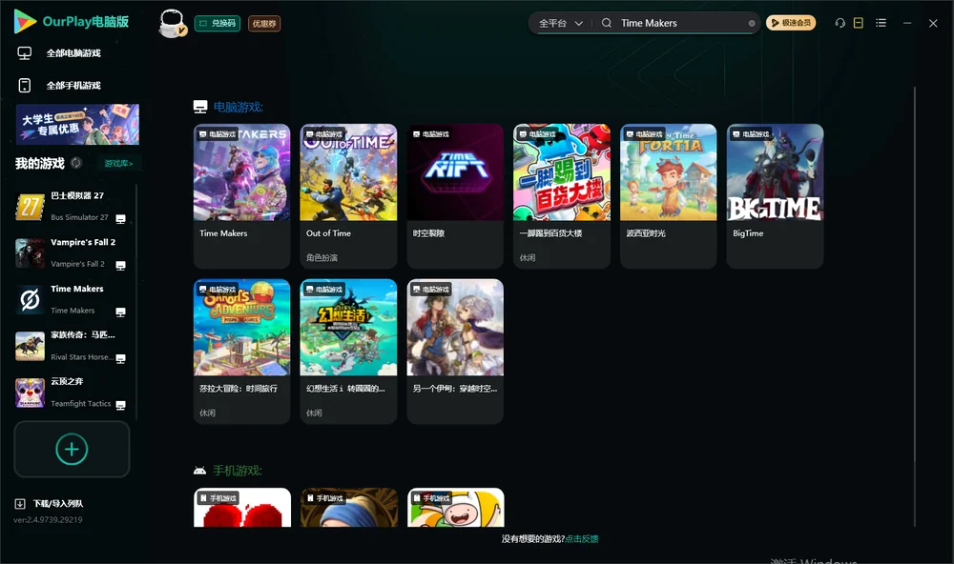Click the customer service headset icon
Image resolution: width=954 pixels, height=564 pixels.
point(840,23)
